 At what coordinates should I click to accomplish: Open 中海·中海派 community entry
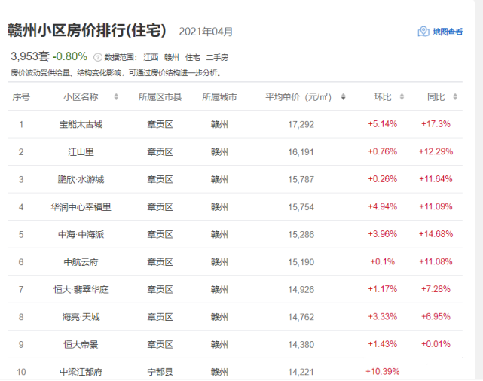(x=81, y=234)
